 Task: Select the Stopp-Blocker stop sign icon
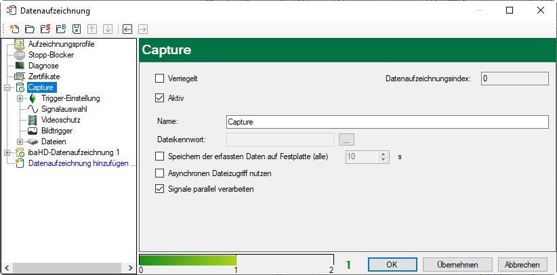point(20,55)
